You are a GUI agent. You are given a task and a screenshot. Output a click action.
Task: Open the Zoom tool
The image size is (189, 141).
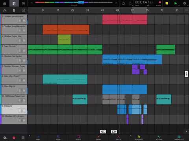58,137
